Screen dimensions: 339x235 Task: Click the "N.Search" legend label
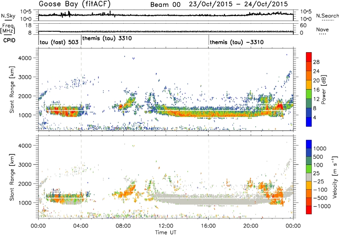(327, 16)
